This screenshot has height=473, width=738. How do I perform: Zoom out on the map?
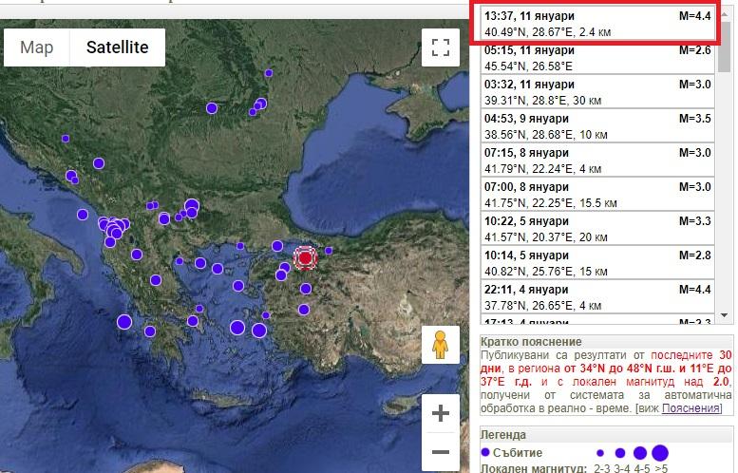click(439, 452)
